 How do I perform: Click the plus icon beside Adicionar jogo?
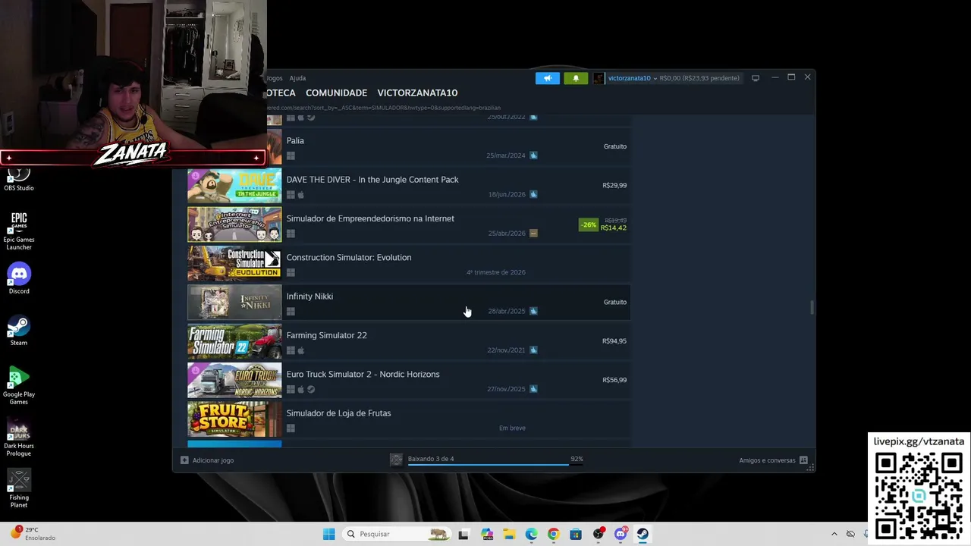coord(184,460)
